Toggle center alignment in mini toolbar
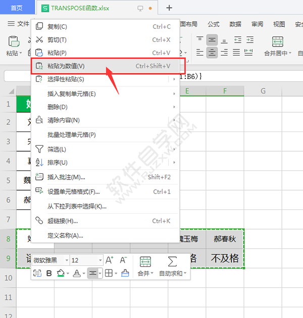303x318 pixels. (93, 273)
